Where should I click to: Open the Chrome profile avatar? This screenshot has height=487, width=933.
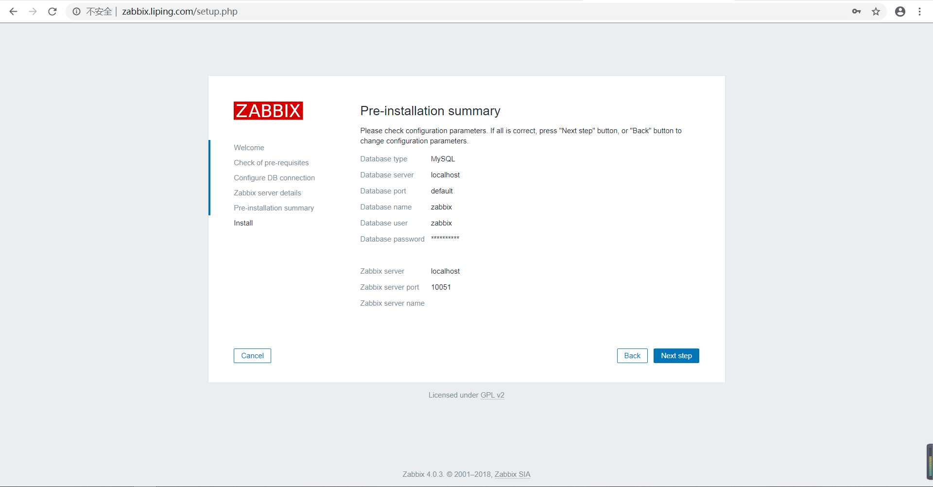click(900, 11)
